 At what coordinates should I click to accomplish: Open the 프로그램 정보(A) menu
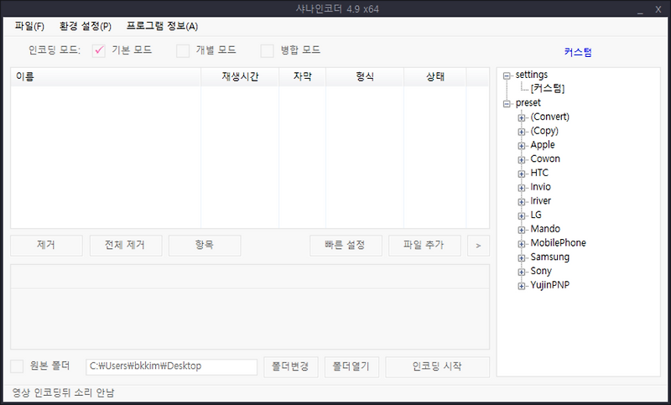point(162,26)
